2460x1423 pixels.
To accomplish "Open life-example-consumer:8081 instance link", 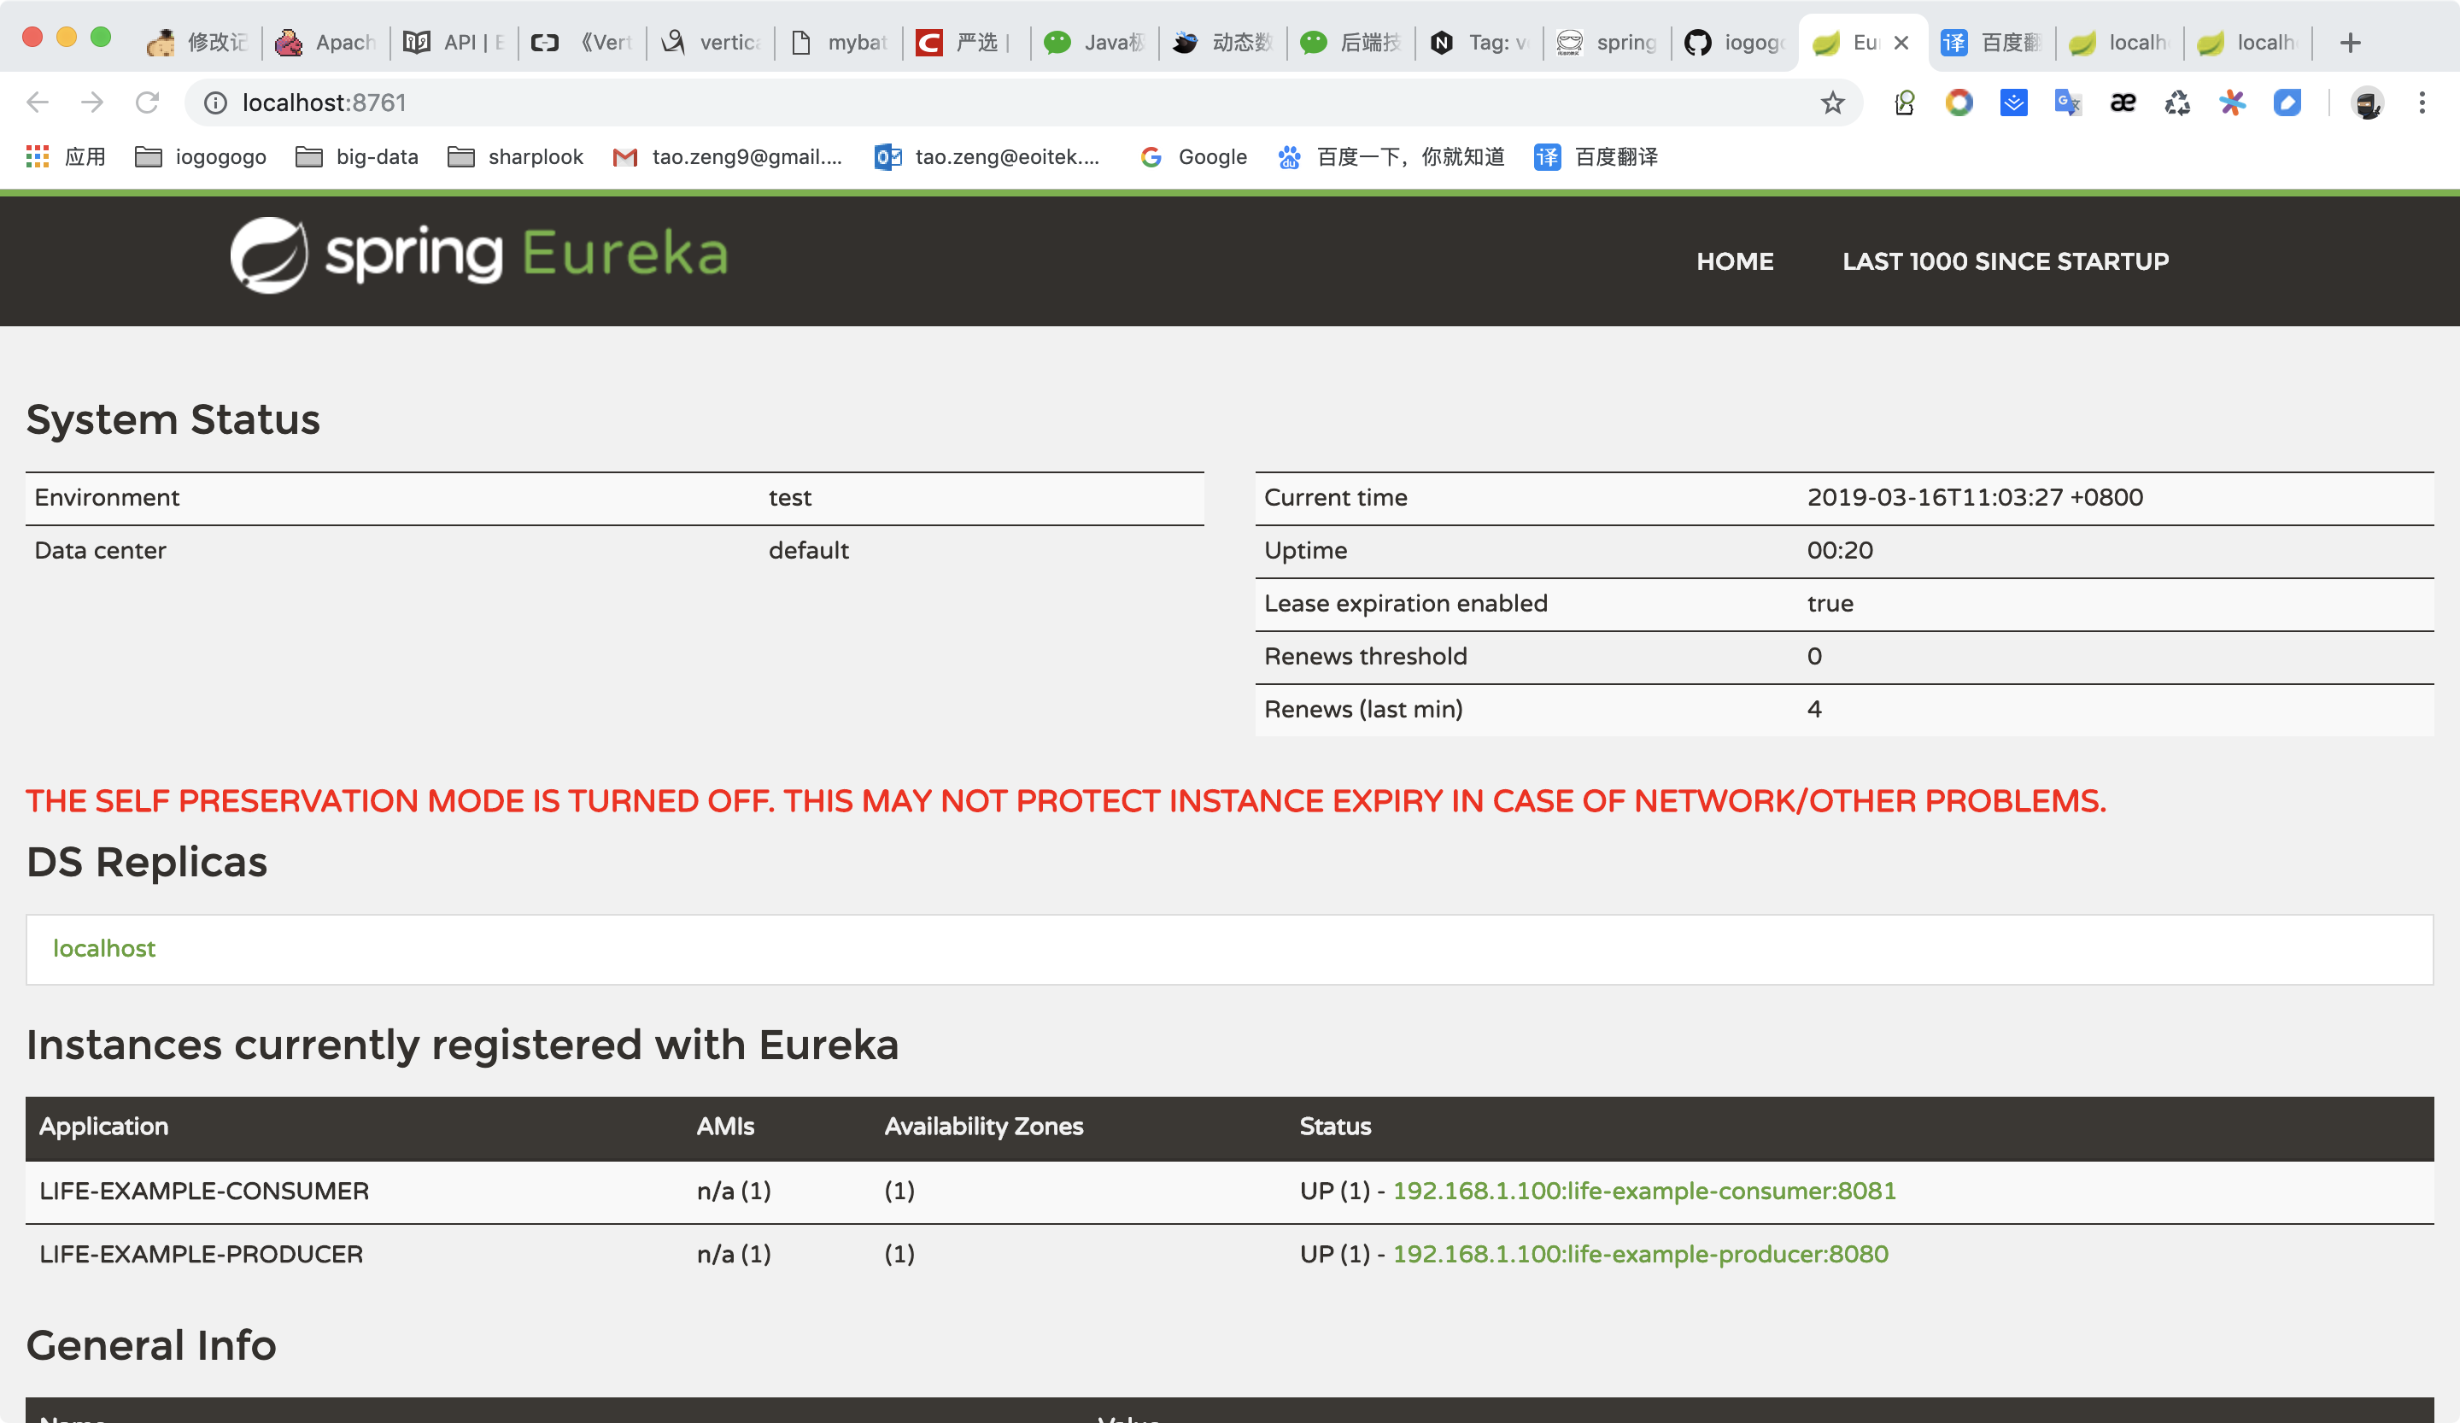I will [1644, 1191].
